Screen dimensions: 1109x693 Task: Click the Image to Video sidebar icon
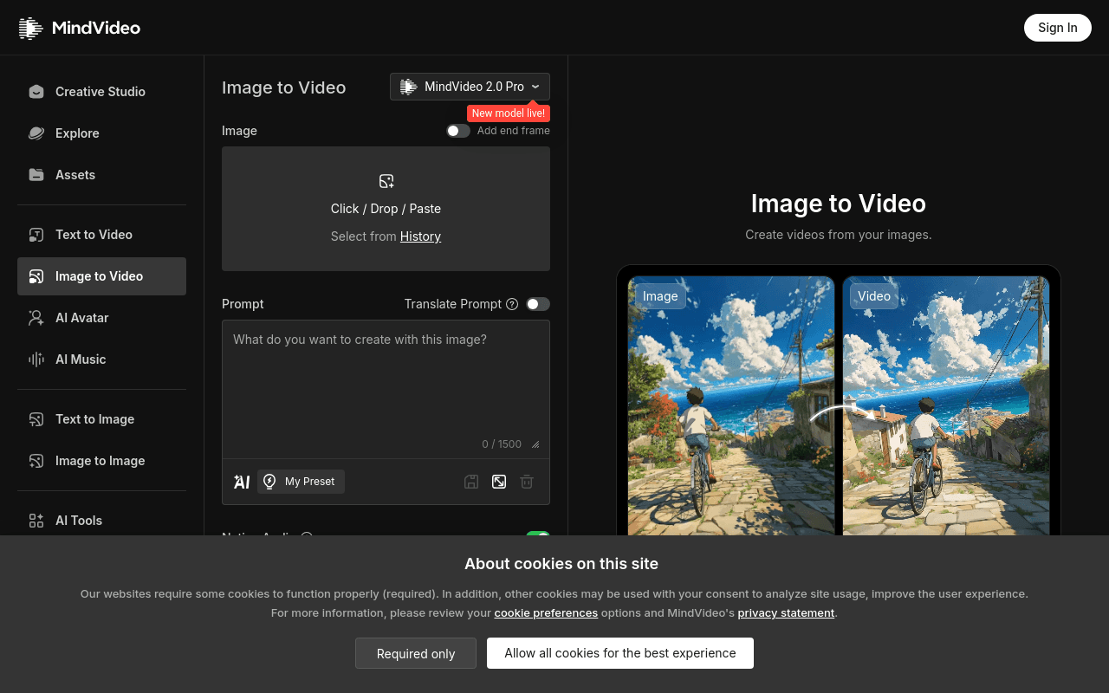36,276
